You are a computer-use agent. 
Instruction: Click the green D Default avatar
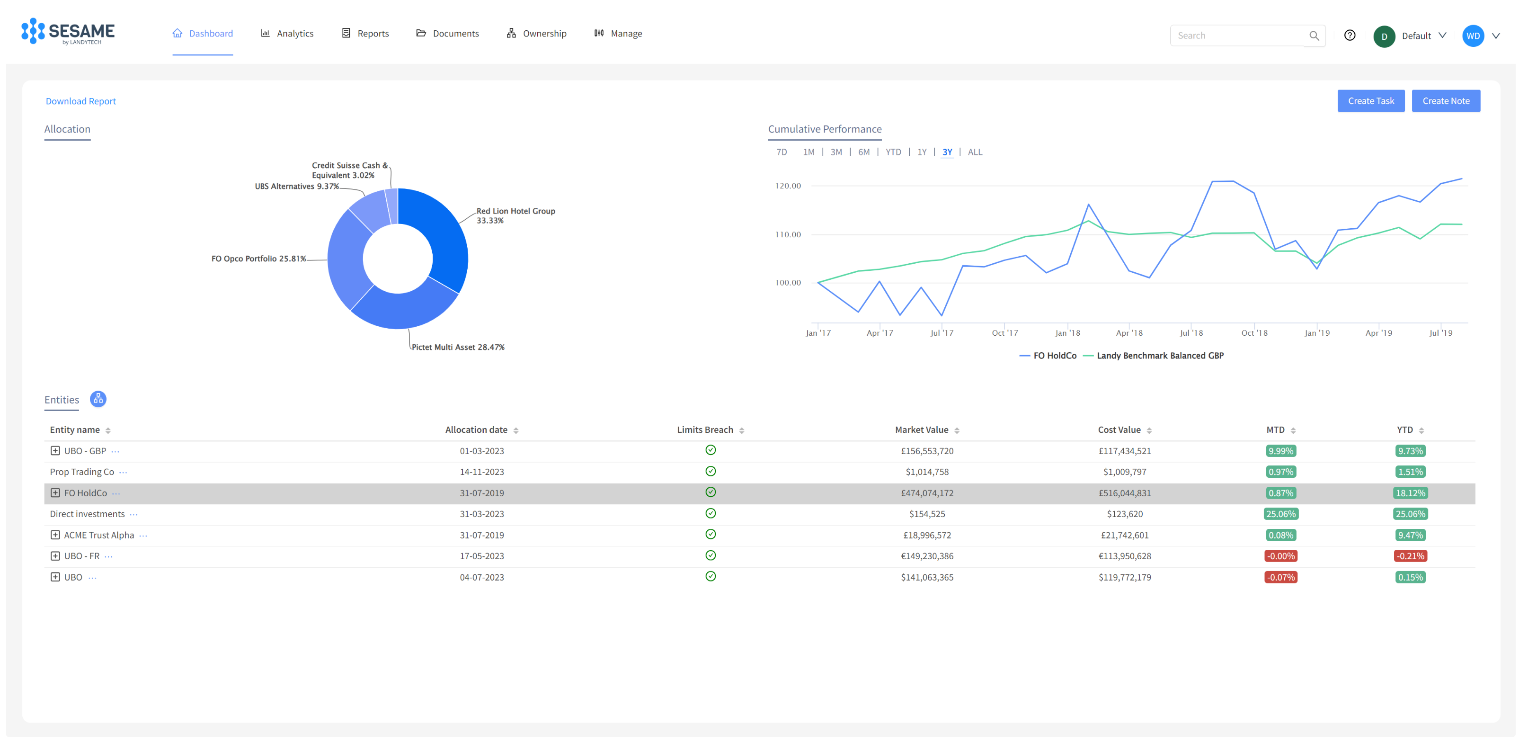pyautogui.click(x=1384, y=36)
